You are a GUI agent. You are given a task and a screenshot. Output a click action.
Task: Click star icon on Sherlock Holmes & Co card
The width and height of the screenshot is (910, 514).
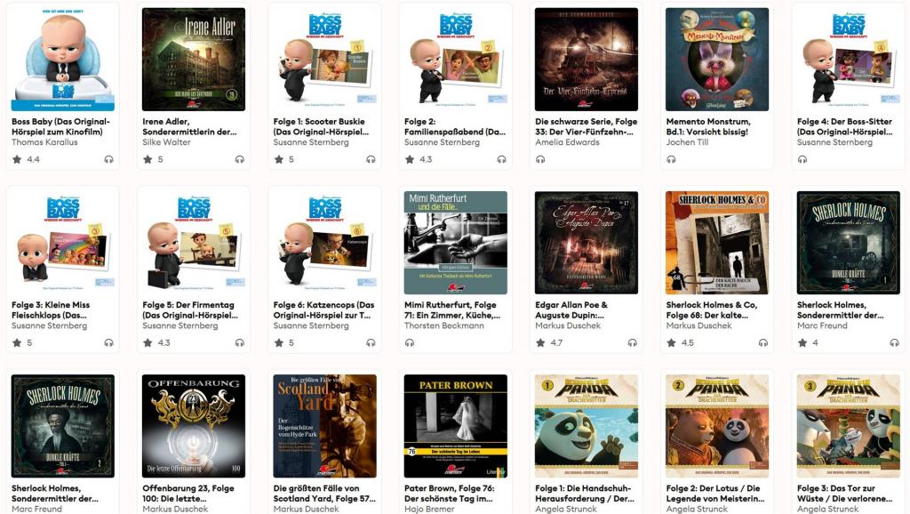tap(672, 342)
